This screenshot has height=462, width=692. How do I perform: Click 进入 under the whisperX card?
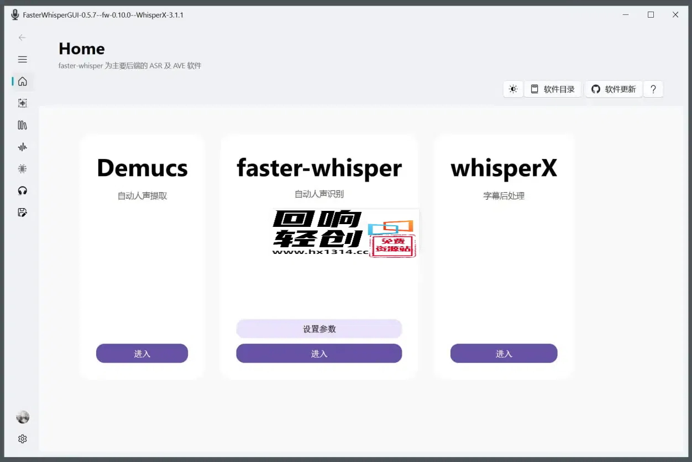click(504, 353)
